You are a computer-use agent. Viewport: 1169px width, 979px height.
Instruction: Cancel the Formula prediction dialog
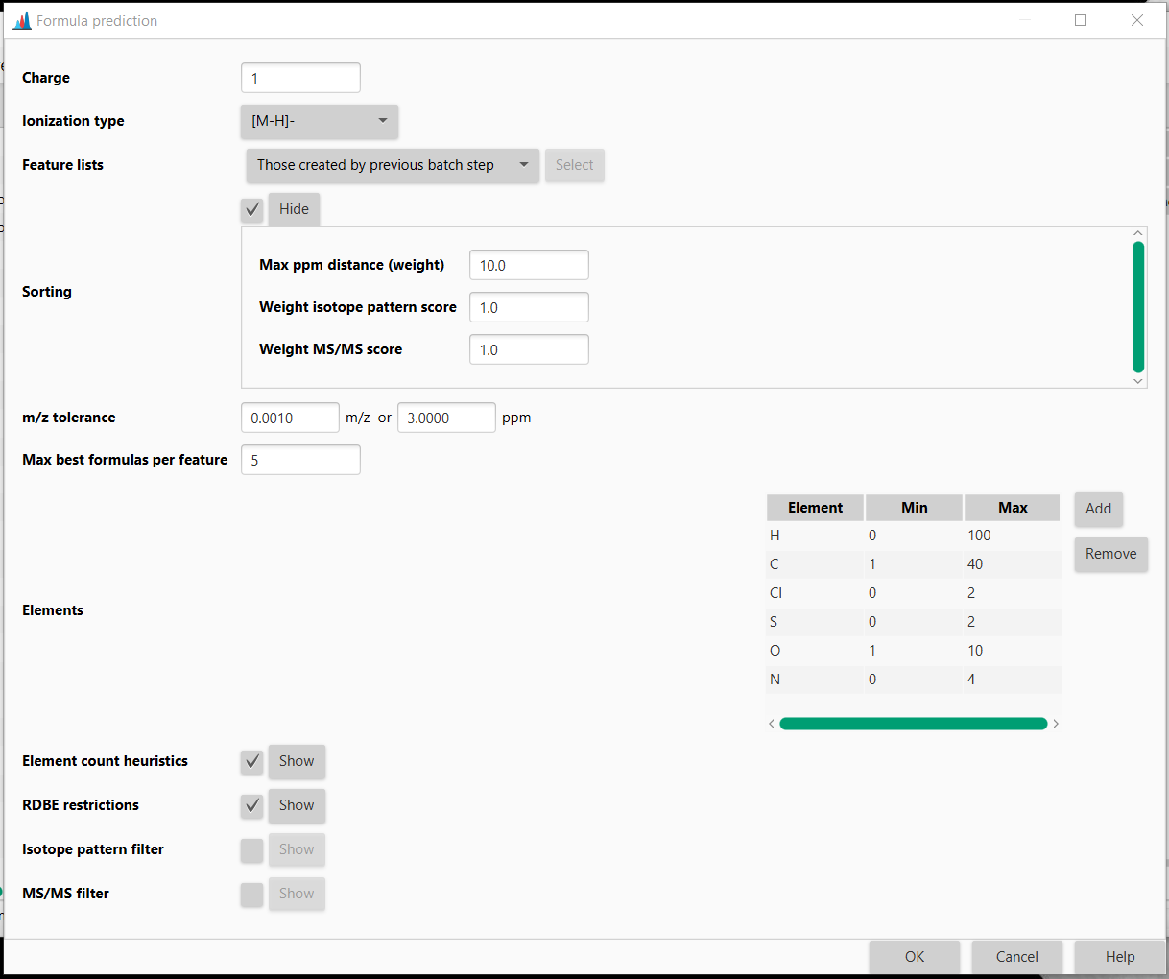(x=1016, y=956)
